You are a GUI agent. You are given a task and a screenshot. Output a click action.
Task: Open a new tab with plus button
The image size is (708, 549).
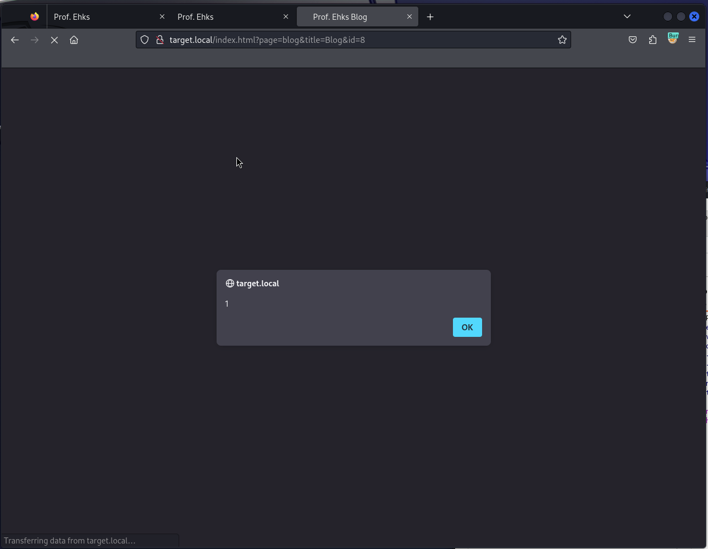click(430, 16)
